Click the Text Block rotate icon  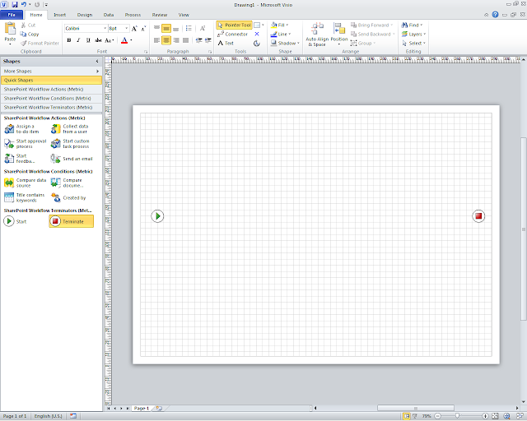pyautogui.click(x=257, y=43)
